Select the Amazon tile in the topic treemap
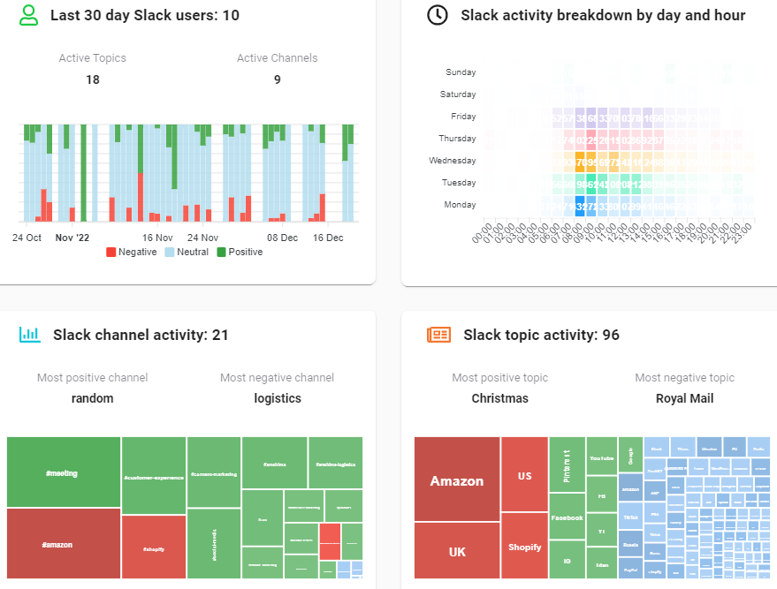 click(456, 481)
